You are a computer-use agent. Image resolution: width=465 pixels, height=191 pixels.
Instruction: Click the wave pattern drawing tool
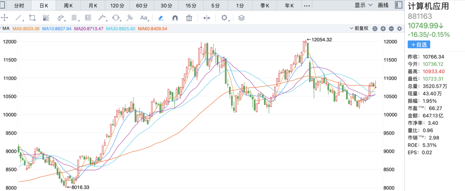point(102,18)
